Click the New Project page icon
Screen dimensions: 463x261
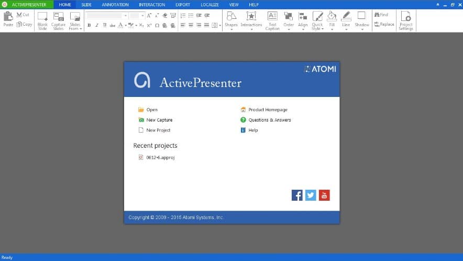141,130
